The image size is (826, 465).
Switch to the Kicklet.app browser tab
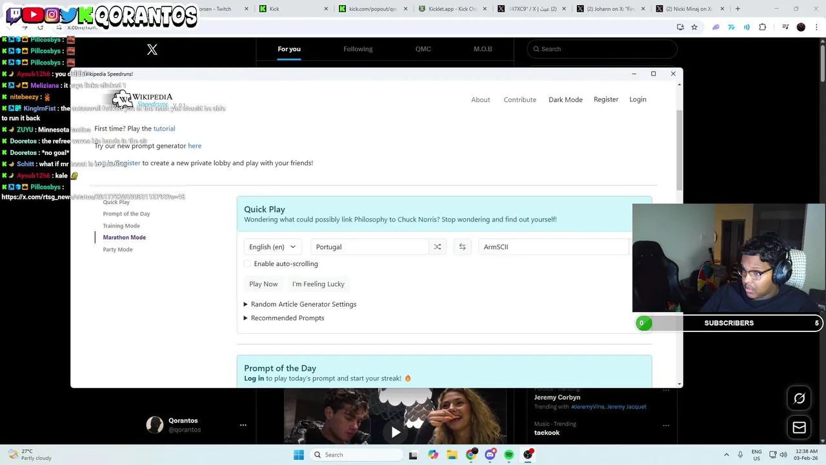(x=452, y=9)
